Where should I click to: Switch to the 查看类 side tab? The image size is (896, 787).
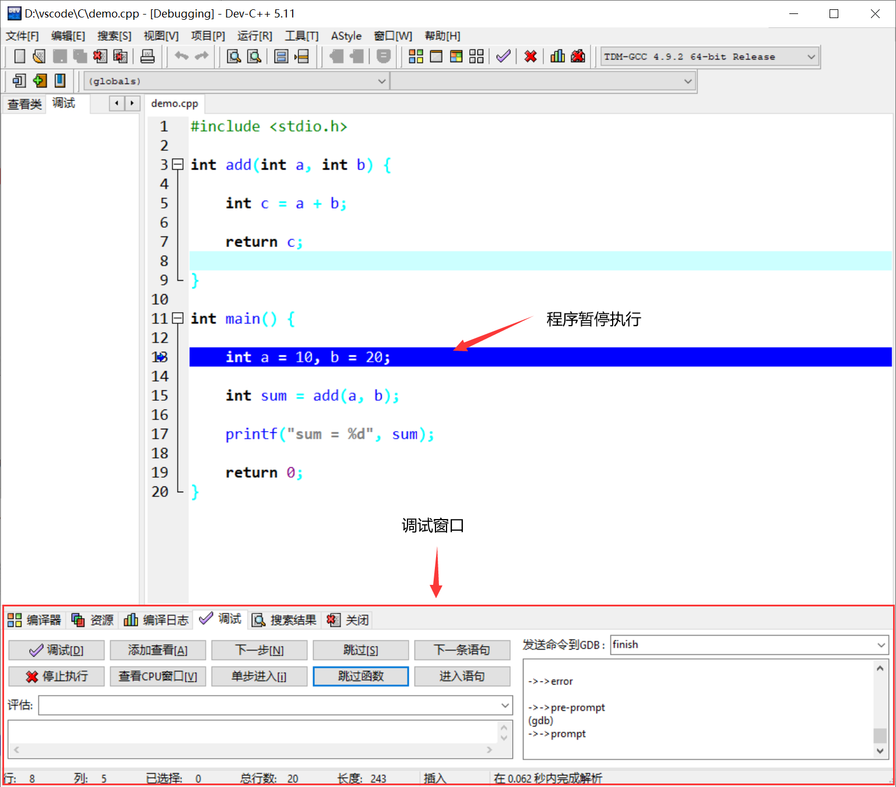coord(24,104)
